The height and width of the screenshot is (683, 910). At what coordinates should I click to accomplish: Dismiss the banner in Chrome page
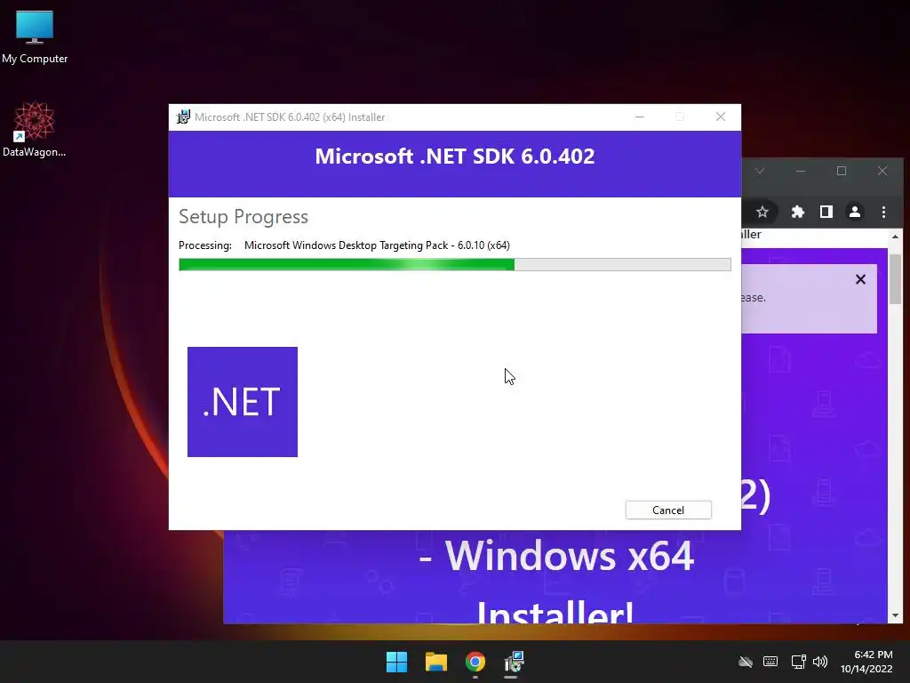tap(860, 279)
